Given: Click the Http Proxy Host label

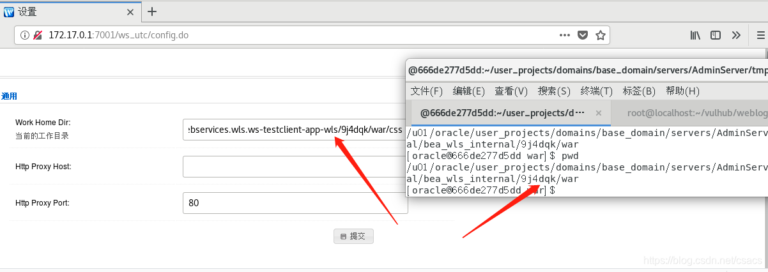Looking at the screenshot, I should coord(43,167).
